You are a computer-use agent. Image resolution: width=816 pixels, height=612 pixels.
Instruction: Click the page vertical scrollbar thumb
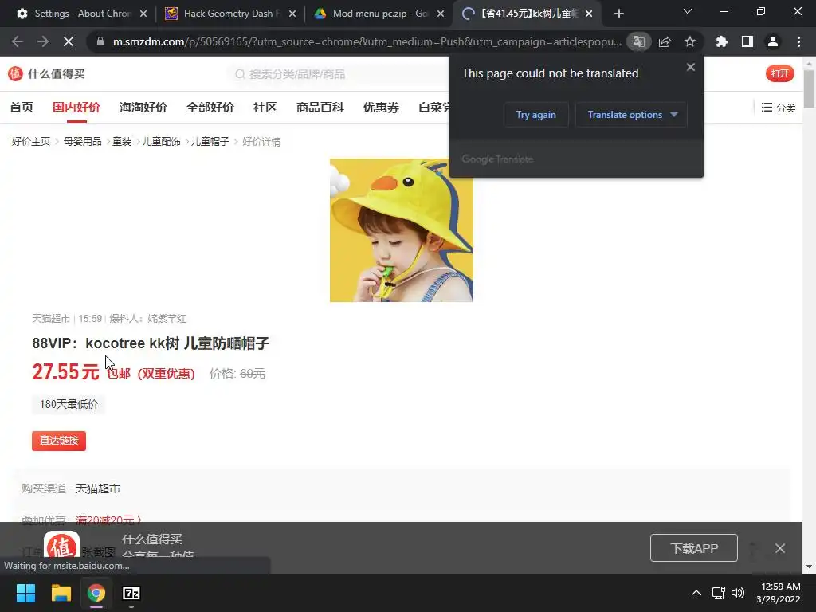click(809, 88)
